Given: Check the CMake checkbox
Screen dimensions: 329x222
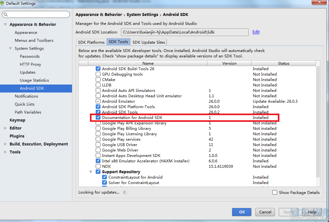Looking at the screenshot, I should 98,79.
